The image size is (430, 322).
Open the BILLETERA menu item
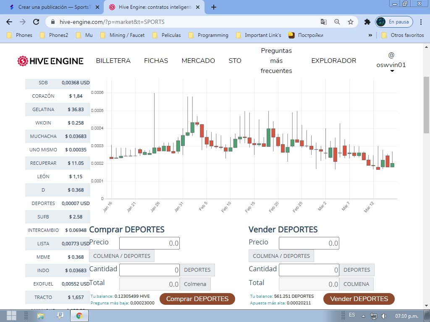tap(113, 61)
